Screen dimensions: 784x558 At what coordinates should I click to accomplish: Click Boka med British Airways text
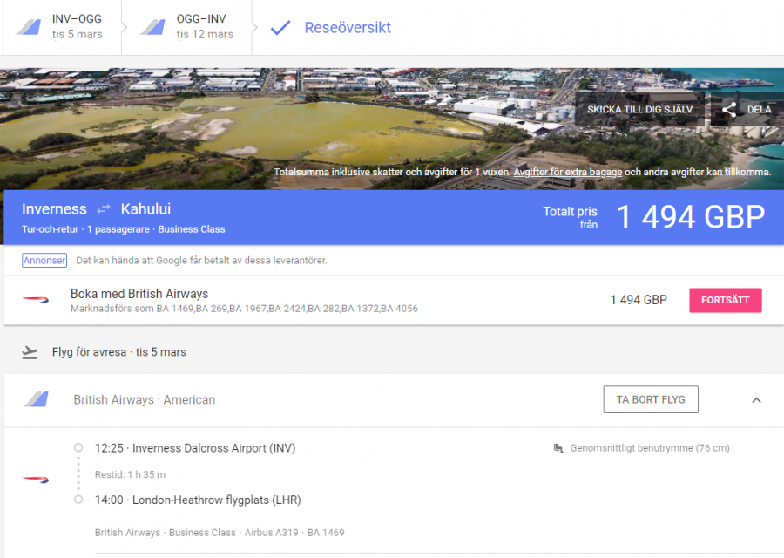click(139, 294)
